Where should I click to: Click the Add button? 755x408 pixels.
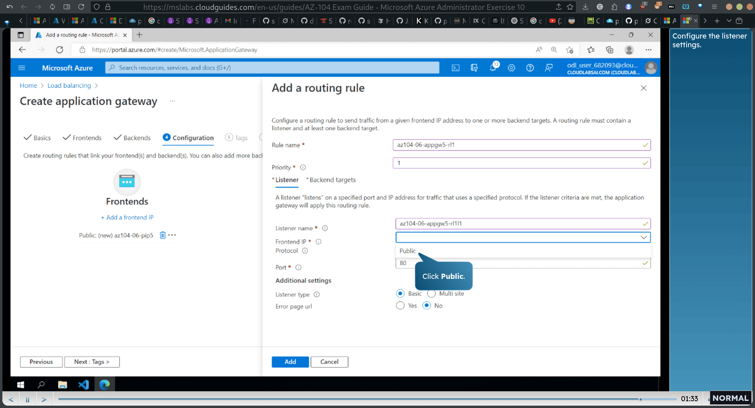click(x=290, y=362)
